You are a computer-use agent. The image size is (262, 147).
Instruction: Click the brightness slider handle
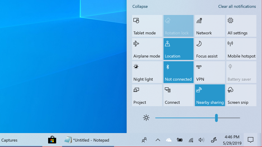point(216,118)
